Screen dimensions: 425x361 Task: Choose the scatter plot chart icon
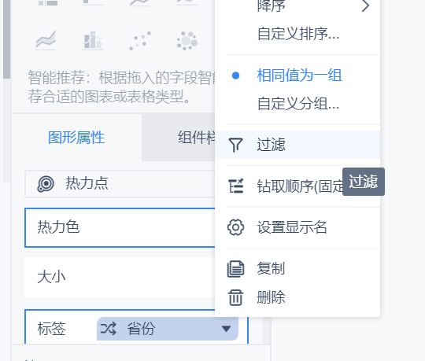[x=140, y=41]
